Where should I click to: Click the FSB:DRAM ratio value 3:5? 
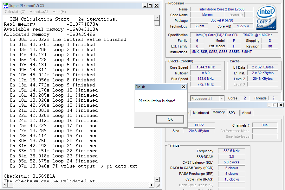click(x=231, y=156)
